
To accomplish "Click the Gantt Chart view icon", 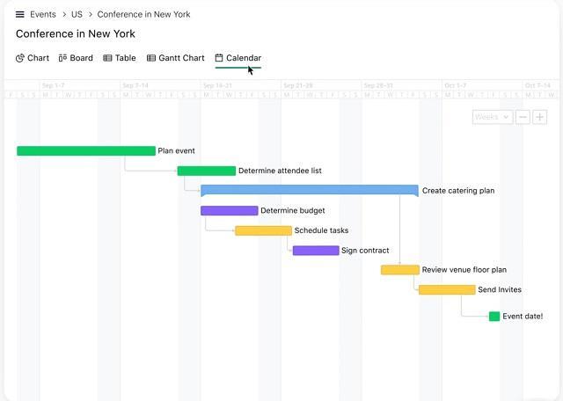I will pos(151,58).
